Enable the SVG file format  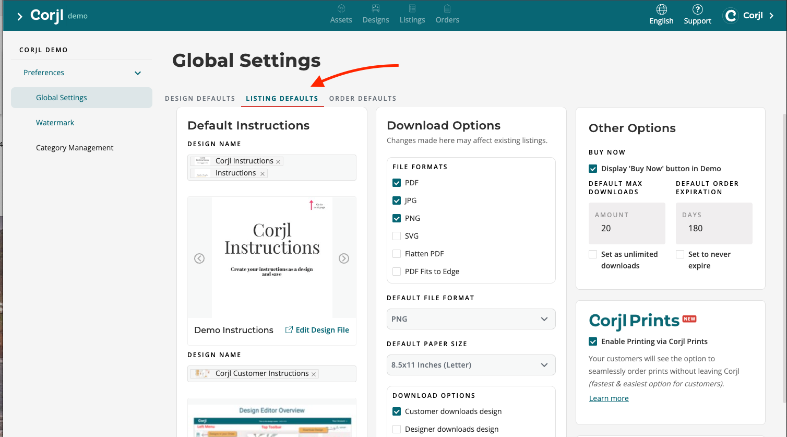397,236
